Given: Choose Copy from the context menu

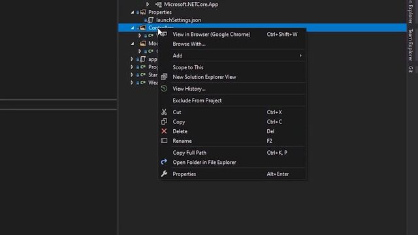Looking at the screenshot, I should [x=232, y=122].
